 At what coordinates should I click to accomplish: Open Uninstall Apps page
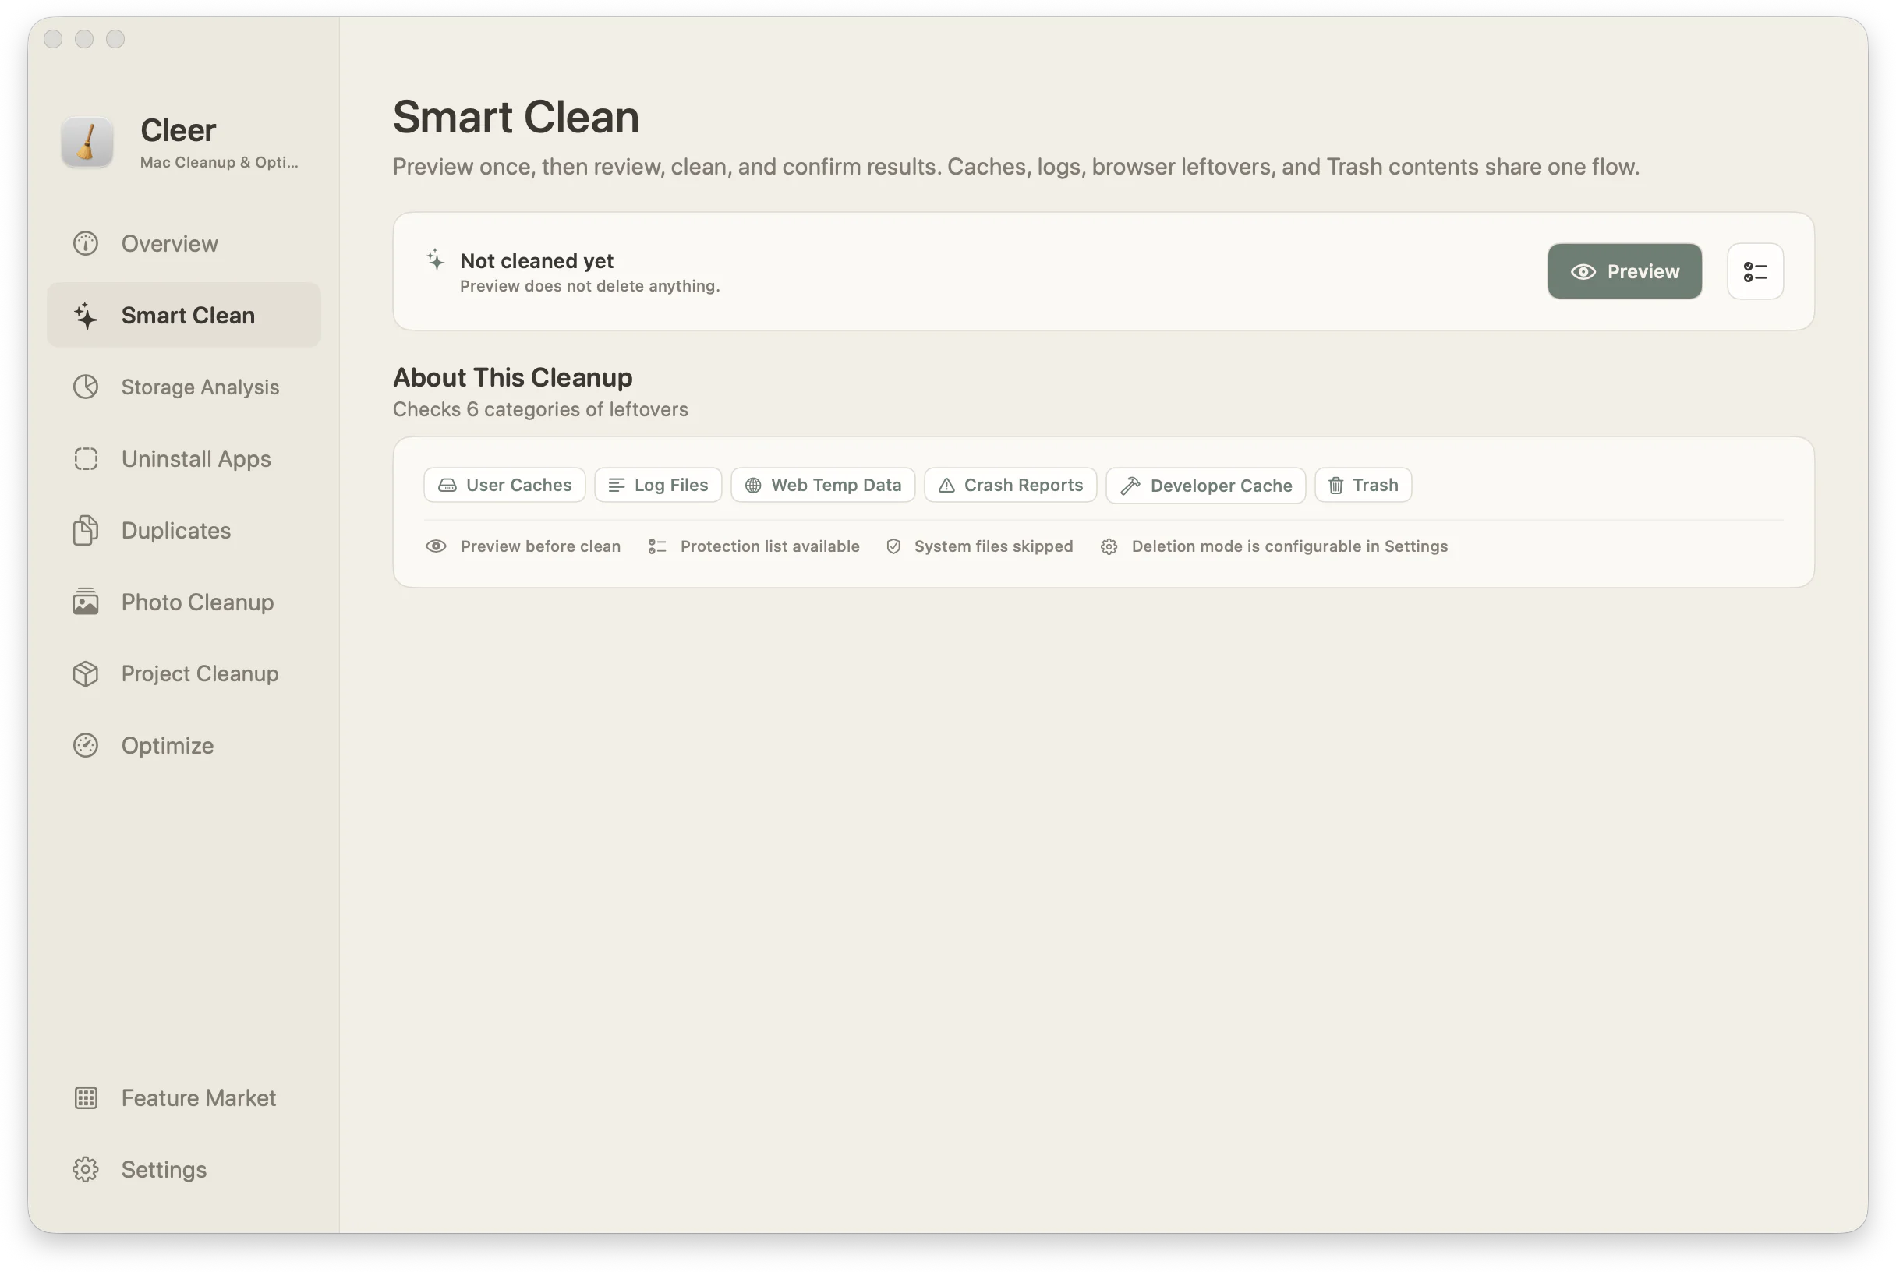point(184,458)
